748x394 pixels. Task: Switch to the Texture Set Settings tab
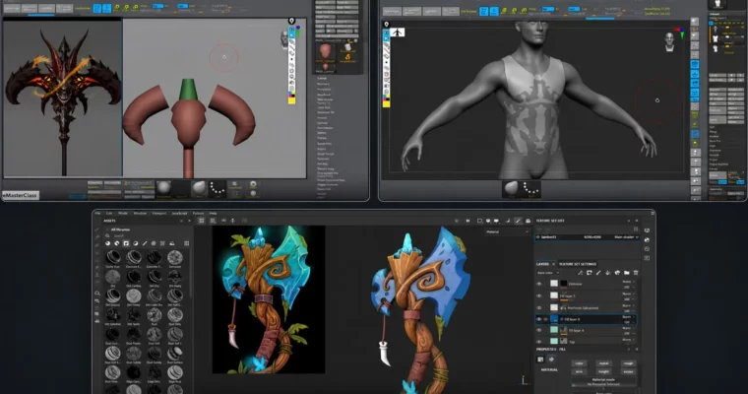tap(577, 264)
